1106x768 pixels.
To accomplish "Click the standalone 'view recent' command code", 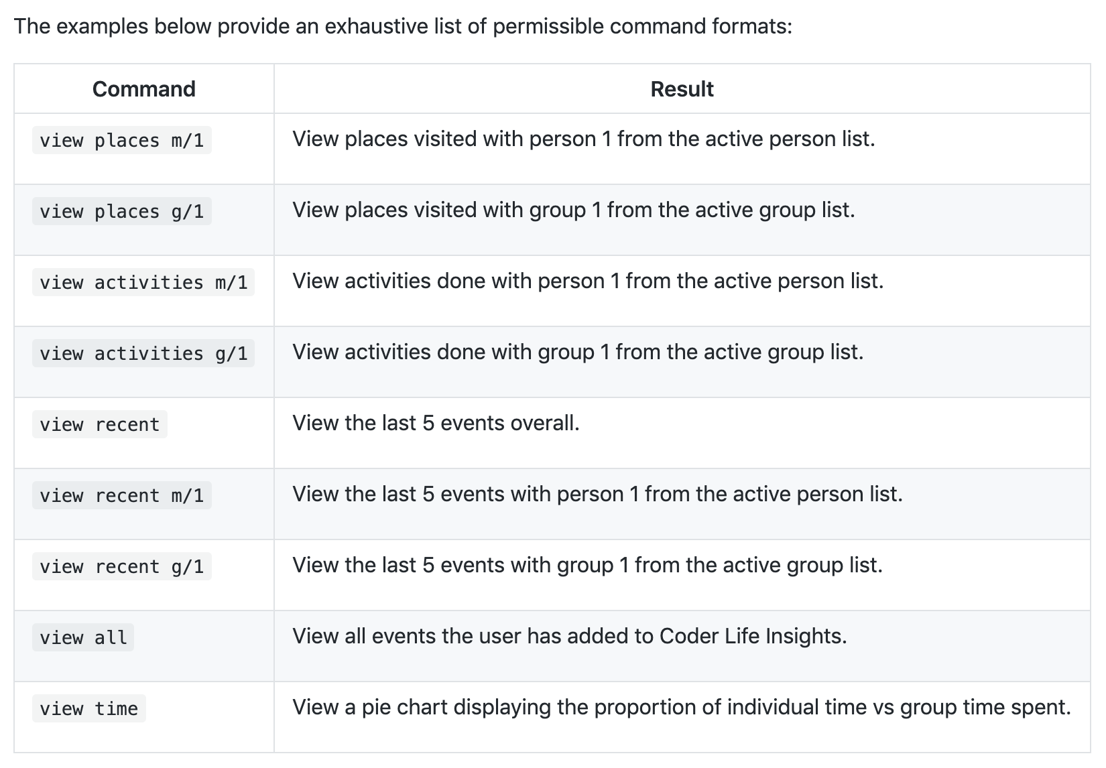I will [x=99, y=425].
